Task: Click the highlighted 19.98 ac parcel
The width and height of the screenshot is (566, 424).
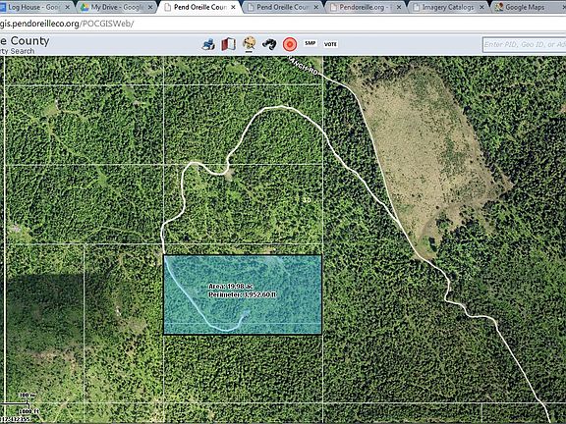Action: pyautogui.click(x=243, y=294)
